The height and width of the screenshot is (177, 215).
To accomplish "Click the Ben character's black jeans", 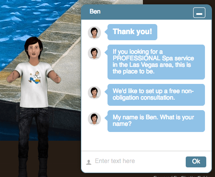I will click(34, 131).
